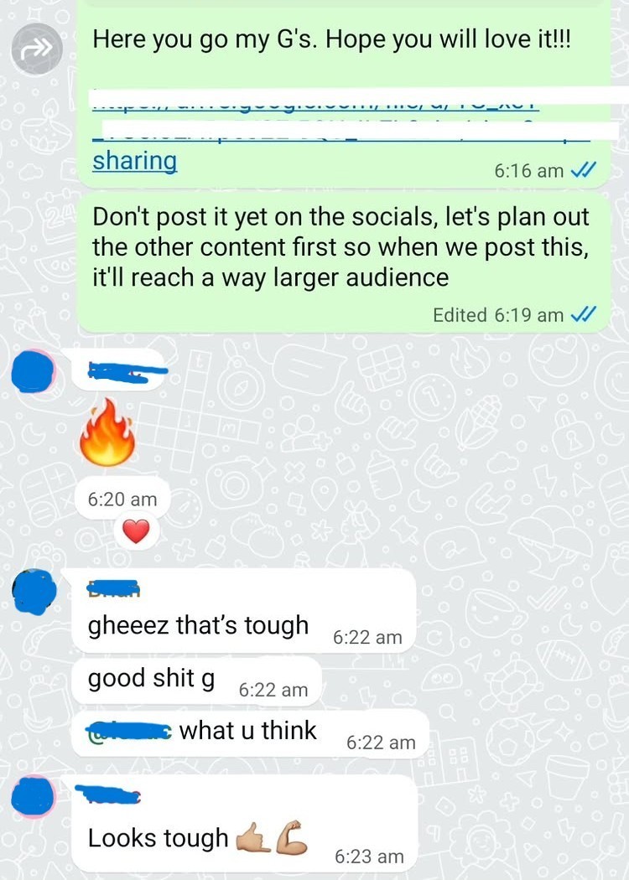
Task: Select the 'good shit g' message bubble
Action: 196,681
